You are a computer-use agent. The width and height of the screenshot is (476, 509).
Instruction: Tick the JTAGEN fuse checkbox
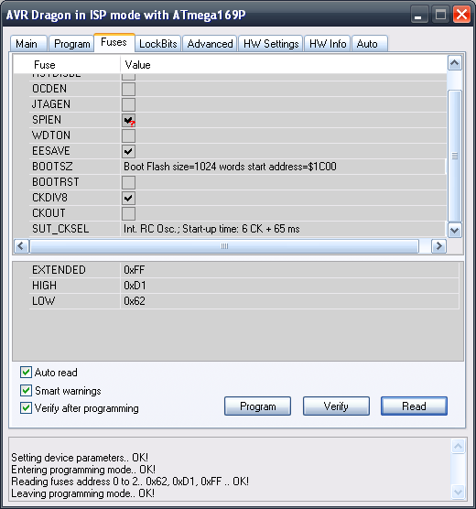[x=128, y=104]
